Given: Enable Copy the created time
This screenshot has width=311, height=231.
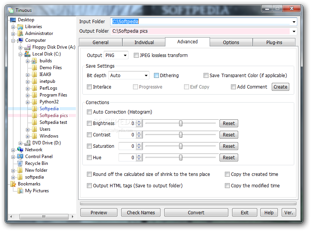Looking at the screenshot, I should click(227, 174).
